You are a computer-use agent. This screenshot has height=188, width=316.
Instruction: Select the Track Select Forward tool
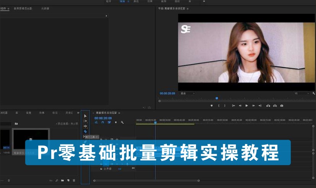click(x=85, y=121)
